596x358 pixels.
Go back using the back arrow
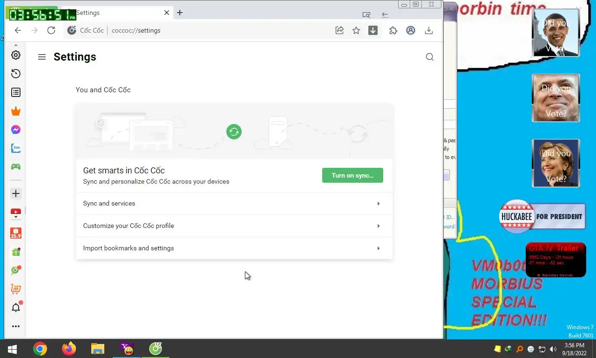pyautogui.click(x=18, y=30)
